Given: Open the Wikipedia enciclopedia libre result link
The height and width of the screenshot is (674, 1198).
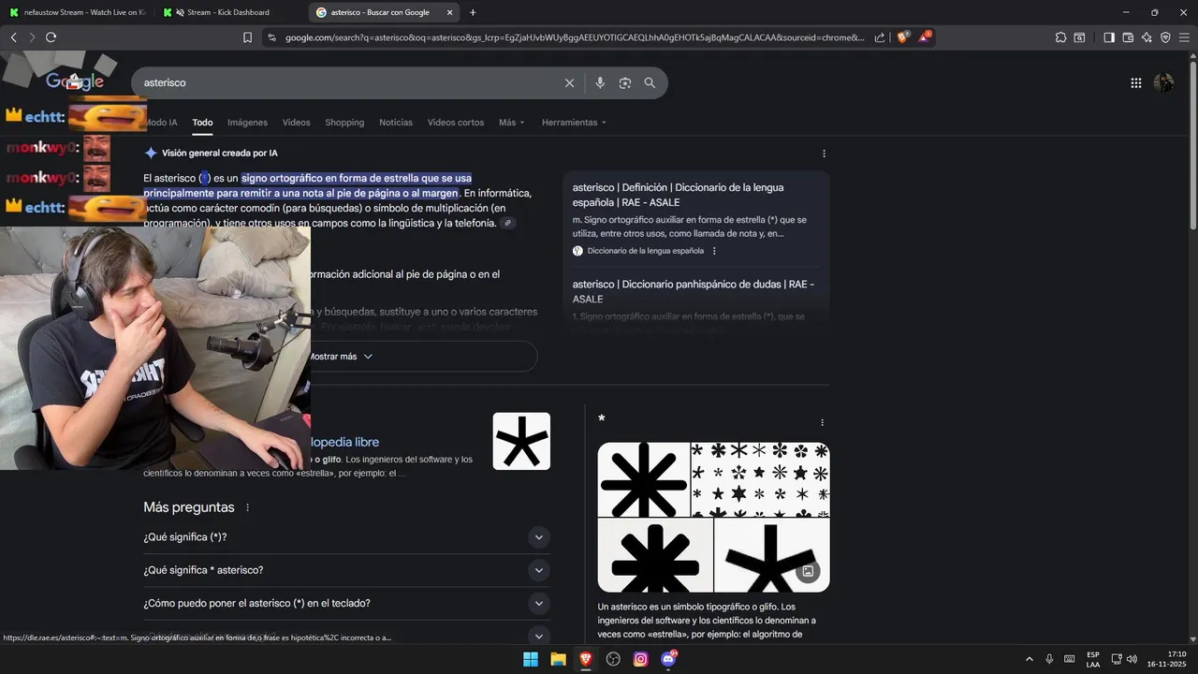Looking at the screenshot, I should pyautogui.click(x=343, y=442).
